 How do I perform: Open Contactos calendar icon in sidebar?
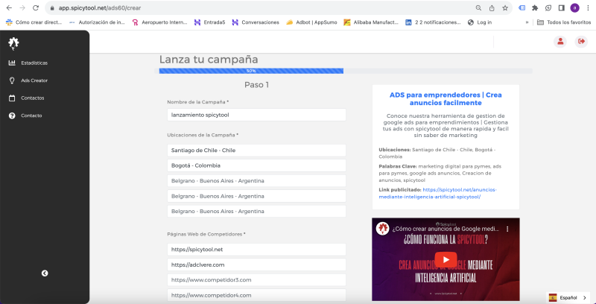(12, 98)
